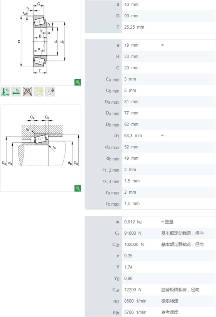Select the B value 23 mm
The width and height of the screenshot is (216, 317).
click(131, 56)
